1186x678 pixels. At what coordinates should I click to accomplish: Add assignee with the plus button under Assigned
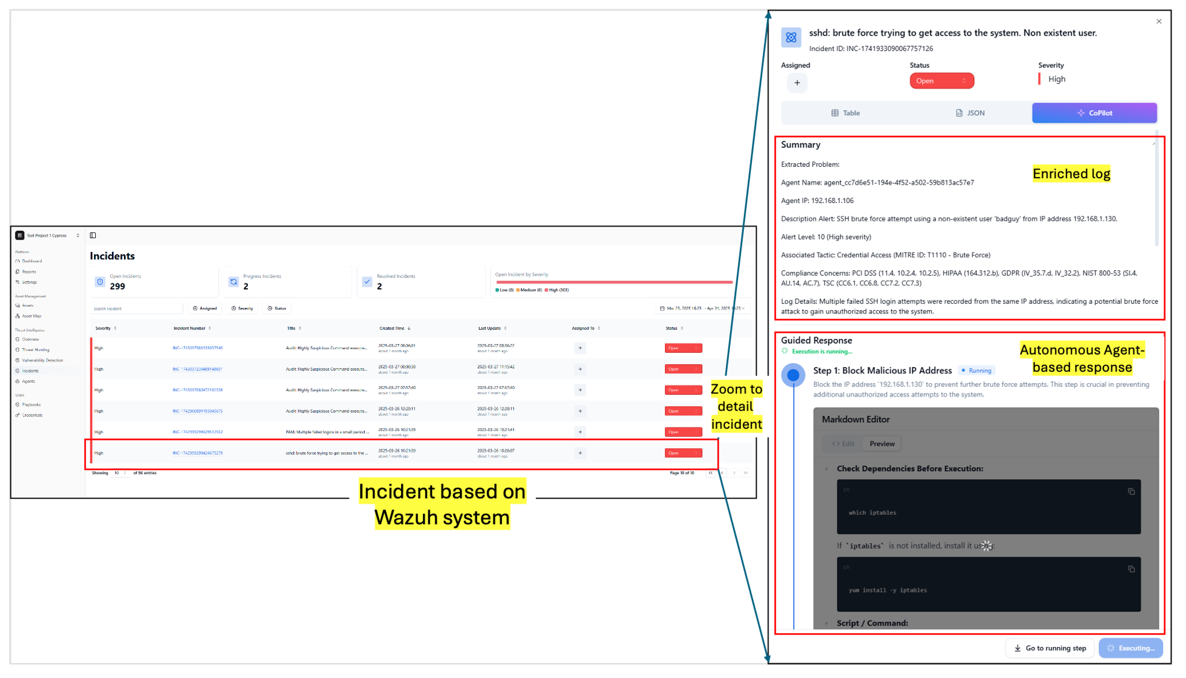(797, 83)
